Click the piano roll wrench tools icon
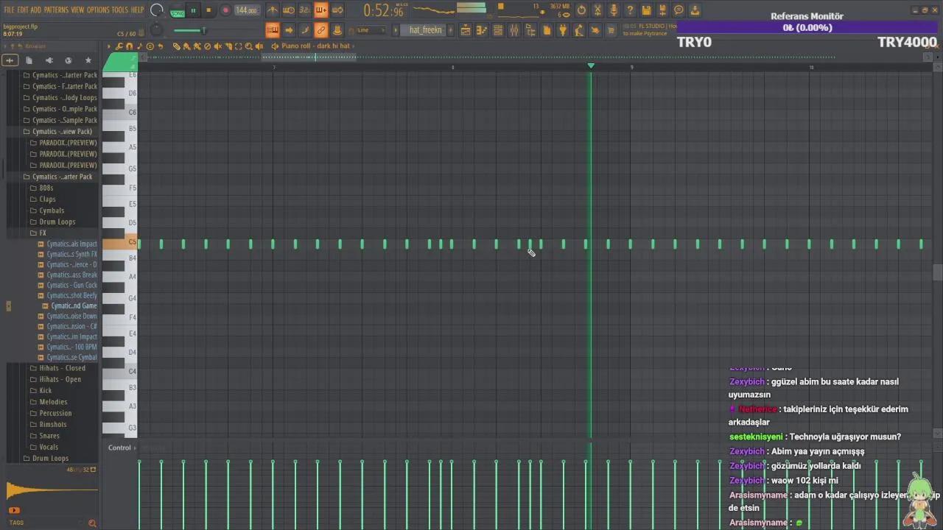943x530 pixels. click(x=119, y=46)
